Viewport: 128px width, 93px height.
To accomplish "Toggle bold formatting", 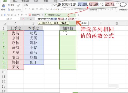I will pyautogui.click(x=25, y=9).
